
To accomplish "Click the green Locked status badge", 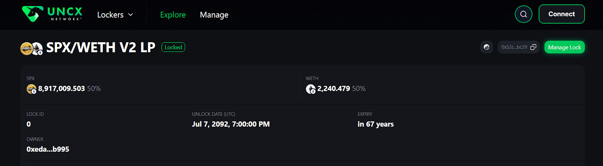I will pyautogui.click(x=173, y=47).
